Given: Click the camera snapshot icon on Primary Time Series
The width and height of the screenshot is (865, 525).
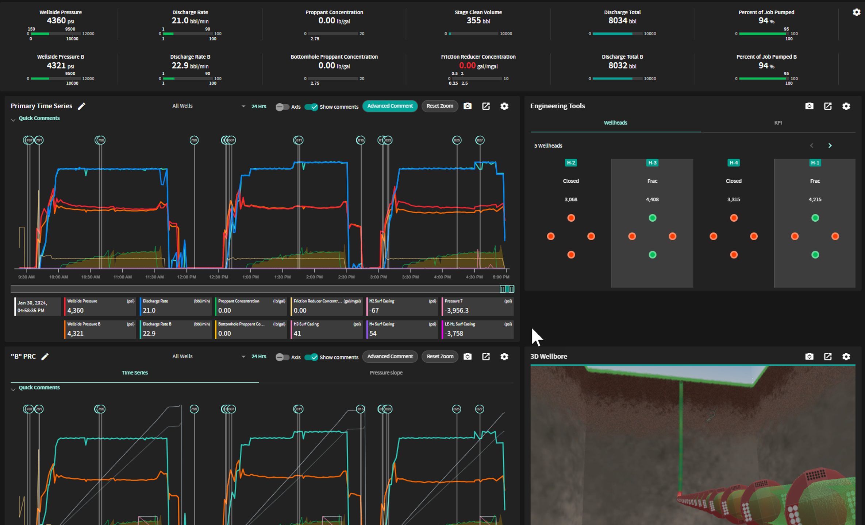Looking at the screenshot, I should (x=468, y=106).
